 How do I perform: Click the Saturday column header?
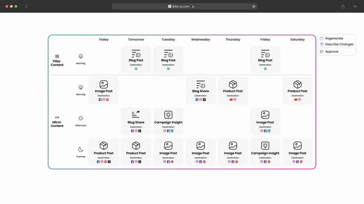(298, 39)
